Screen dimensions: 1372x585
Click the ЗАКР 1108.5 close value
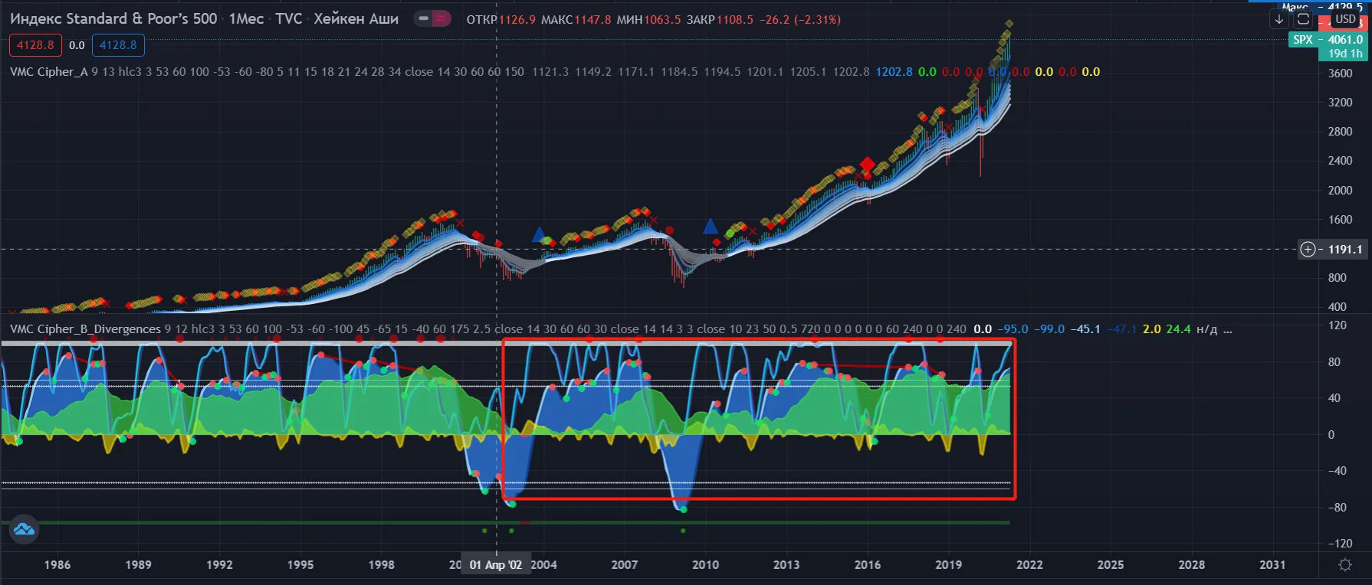point(720,20)
